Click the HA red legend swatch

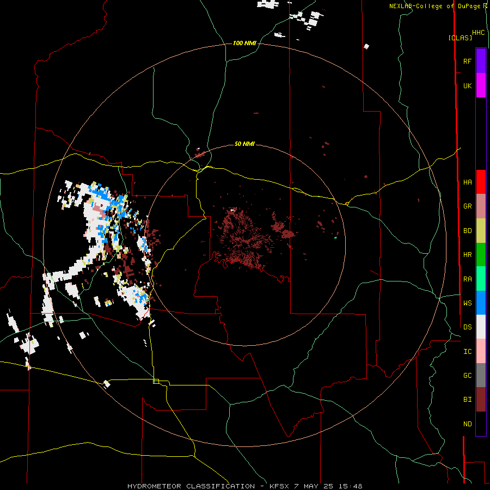tap(481, 182)
